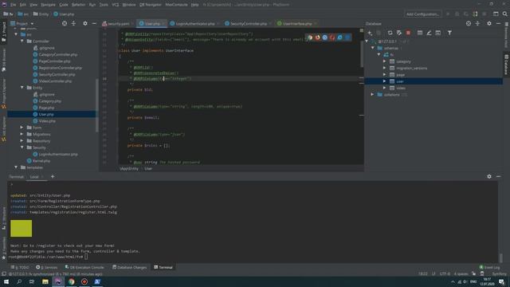Screen dimensions: 510x287
Task: Select the Local terminal tab
Action: pyautogui.click(x=34, y=177)
